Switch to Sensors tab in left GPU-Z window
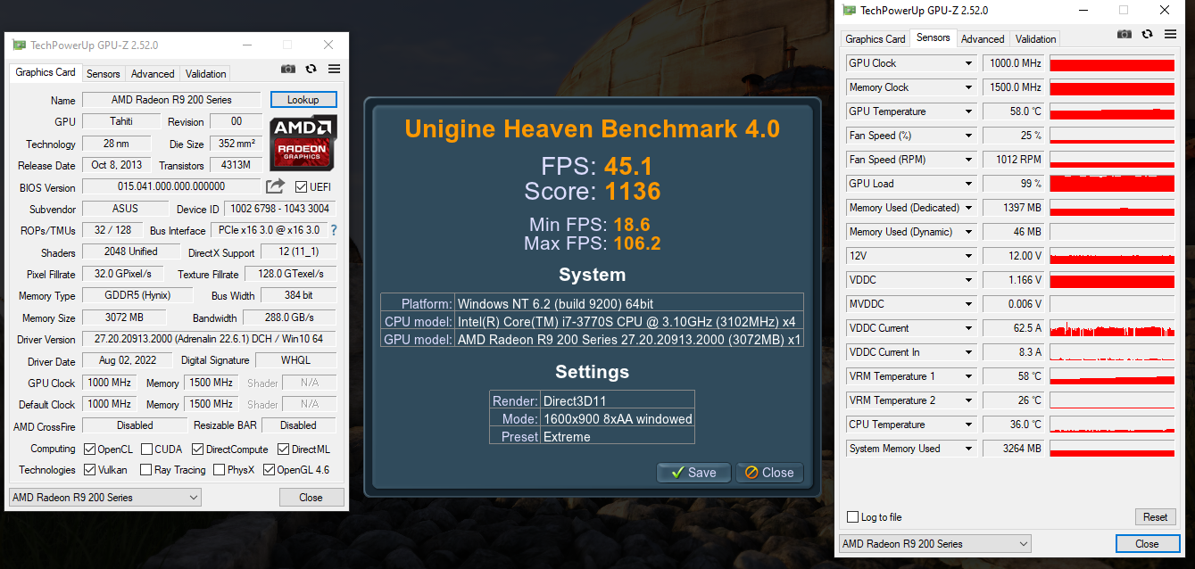Image resolution: width=1195 pixels, height=569 pixels. click(104, 74)
